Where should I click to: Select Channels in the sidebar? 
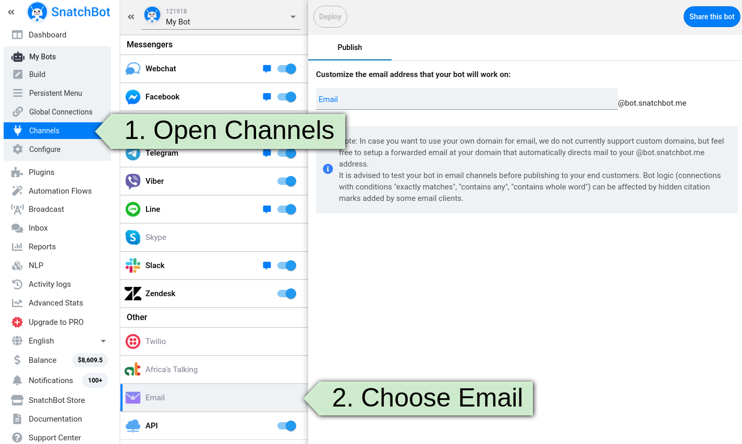point(57,131)
